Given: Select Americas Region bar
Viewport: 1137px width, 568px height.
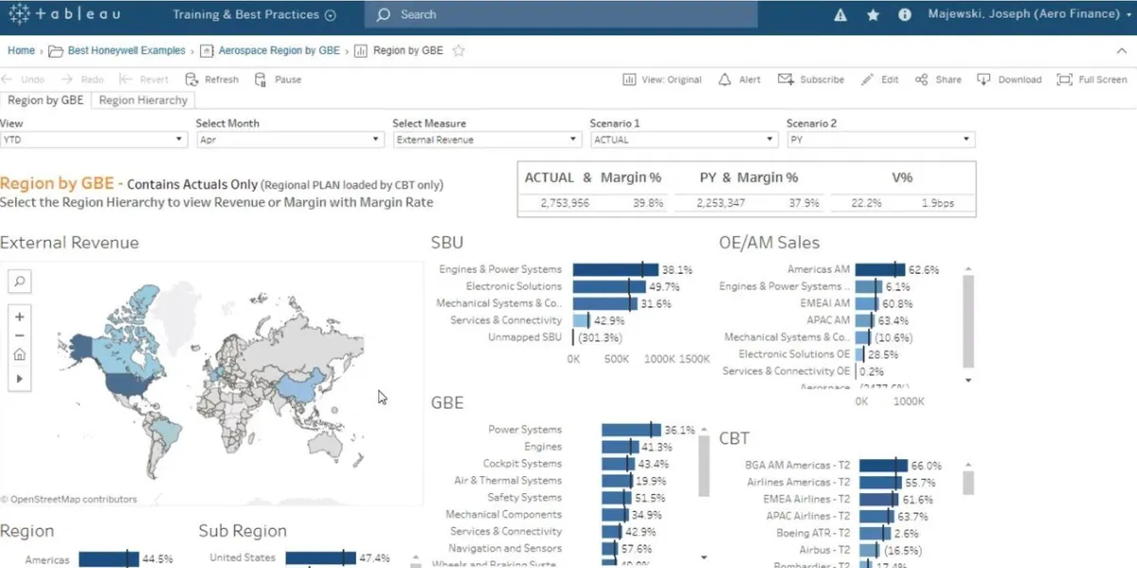Looking at the screenshot, I should (109, 559).
